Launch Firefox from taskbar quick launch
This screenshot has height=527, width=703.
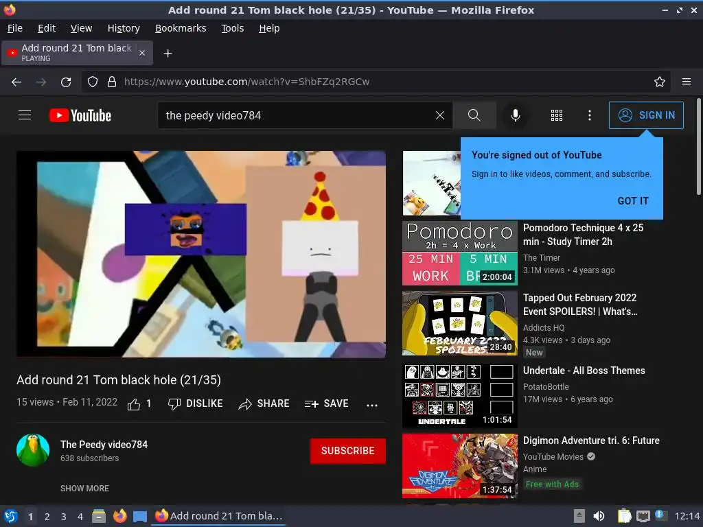point(119,516)
